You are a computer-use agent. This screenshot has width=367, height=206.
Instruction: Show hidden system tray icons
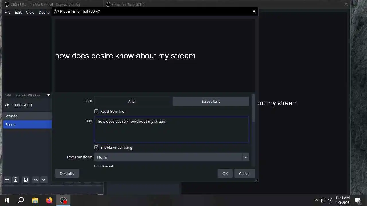pyautogui.click(x=316, y=200)
